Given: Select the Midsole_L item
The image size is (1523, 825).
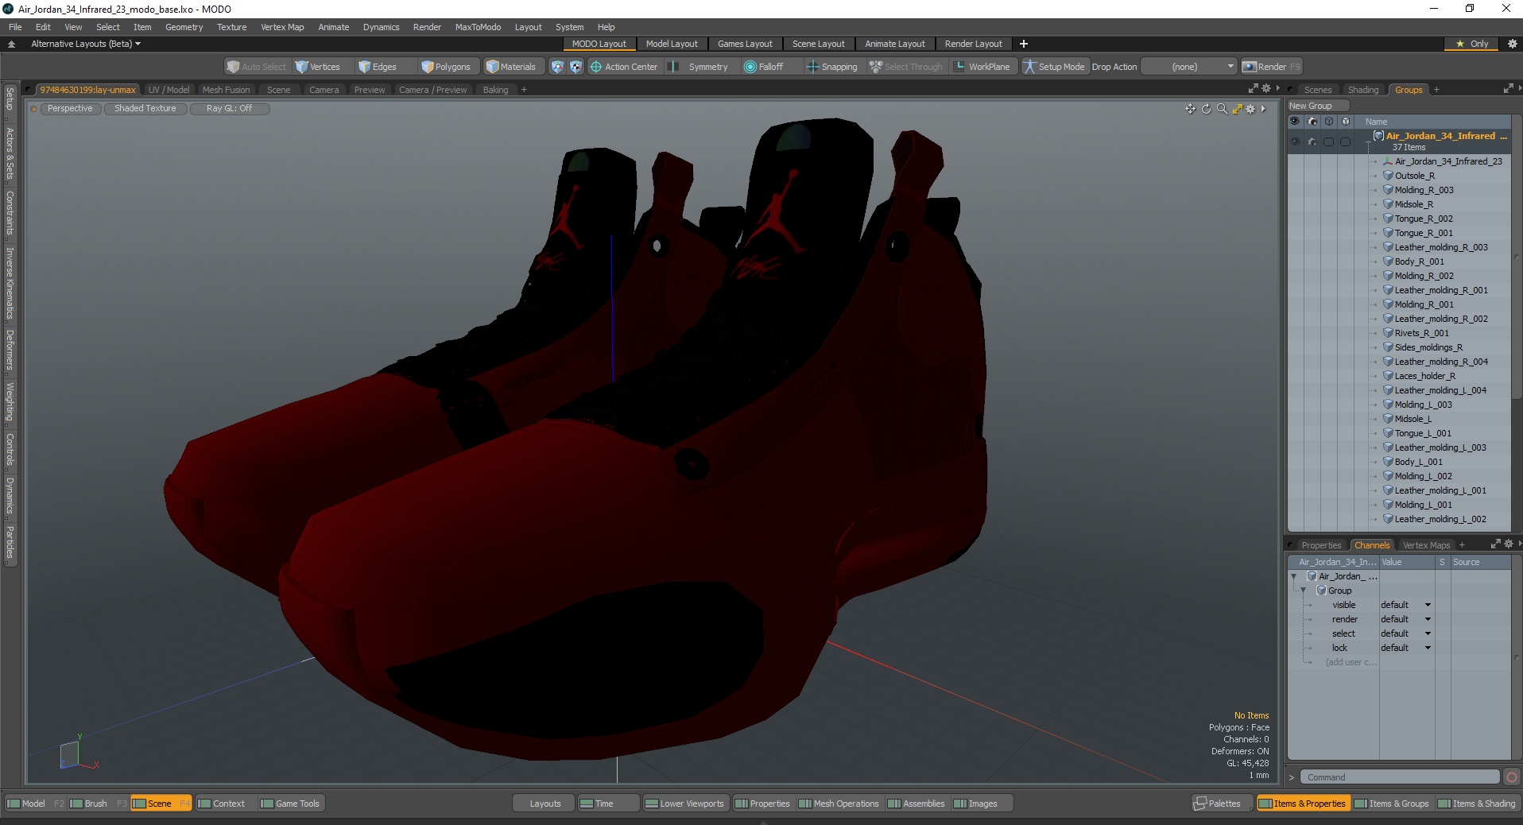Looking at the screenshot, I should point(1413,419).
